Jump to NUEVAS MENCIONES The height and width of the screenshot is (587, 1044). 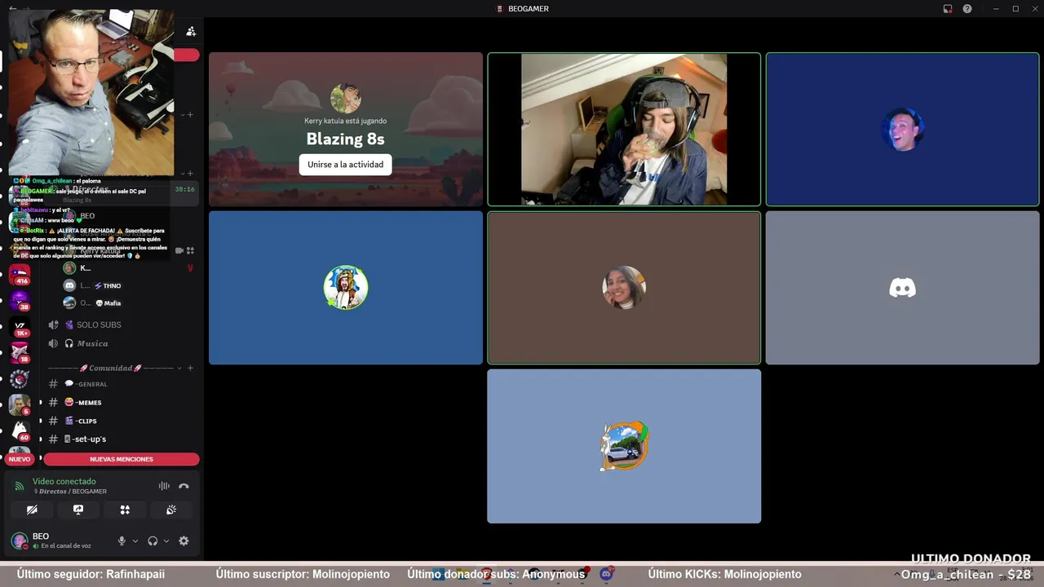click(122, 459)
